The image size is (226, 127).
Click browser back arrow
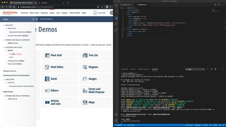2,7
